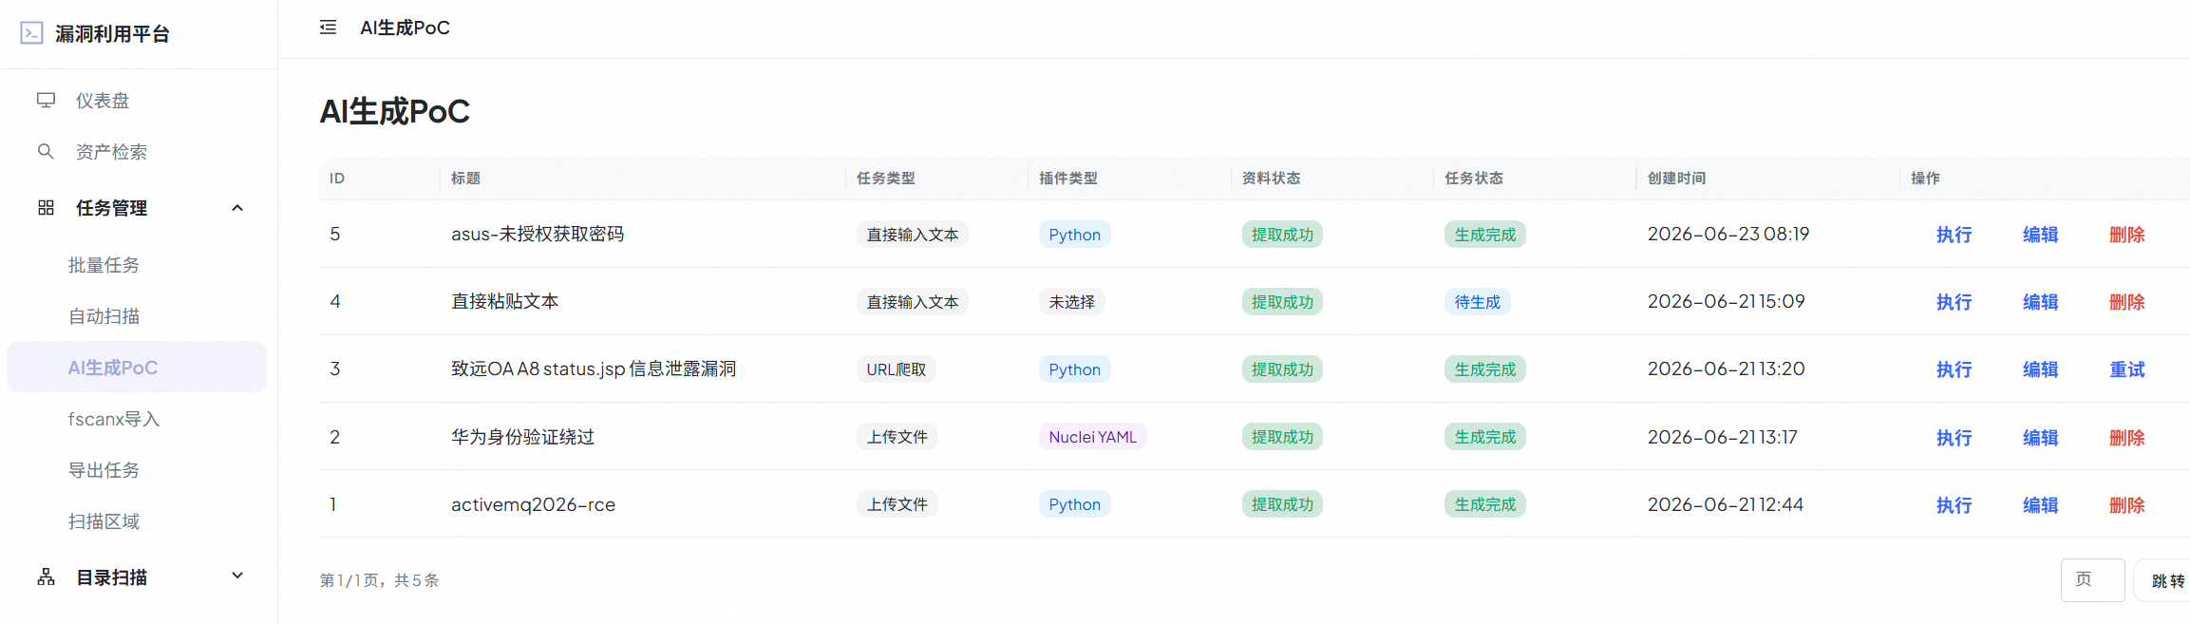2190x624 pixels.
Task: Execute the 直接粘贴文本 task
Action: click(x=1954, y=302)
